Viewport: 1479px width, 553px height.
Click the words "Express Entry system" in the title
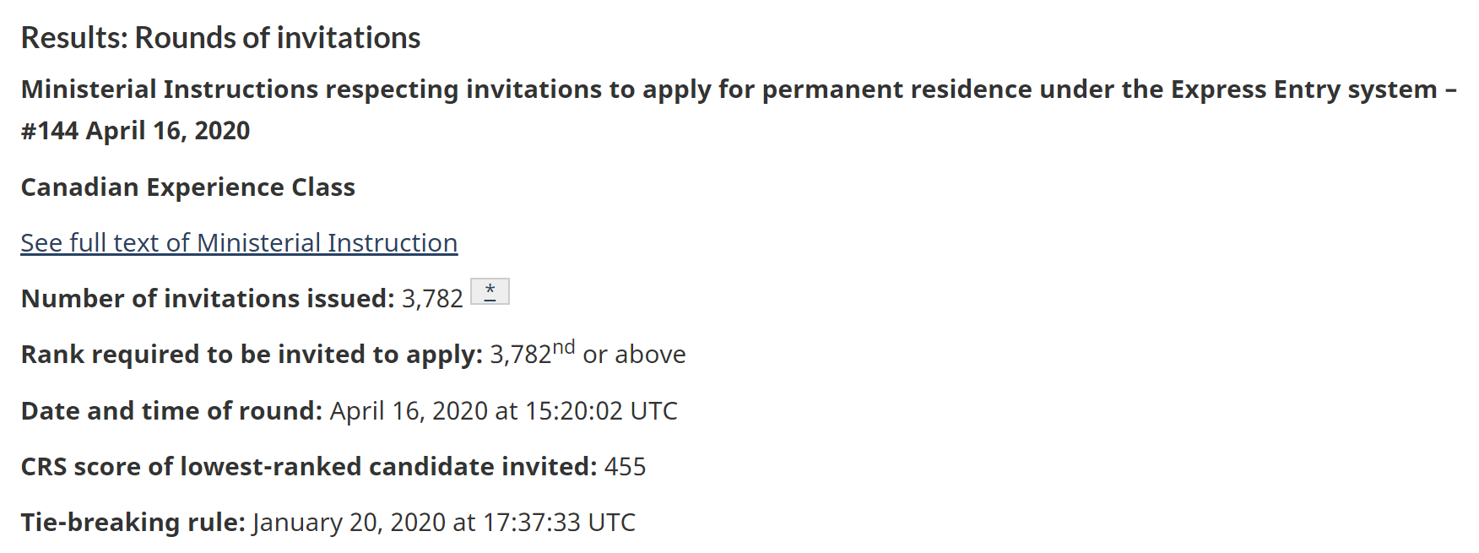(x=1303, y=89)
